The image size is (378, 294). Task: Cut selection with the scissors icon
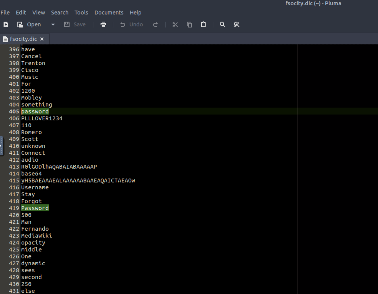pos(175,25)
